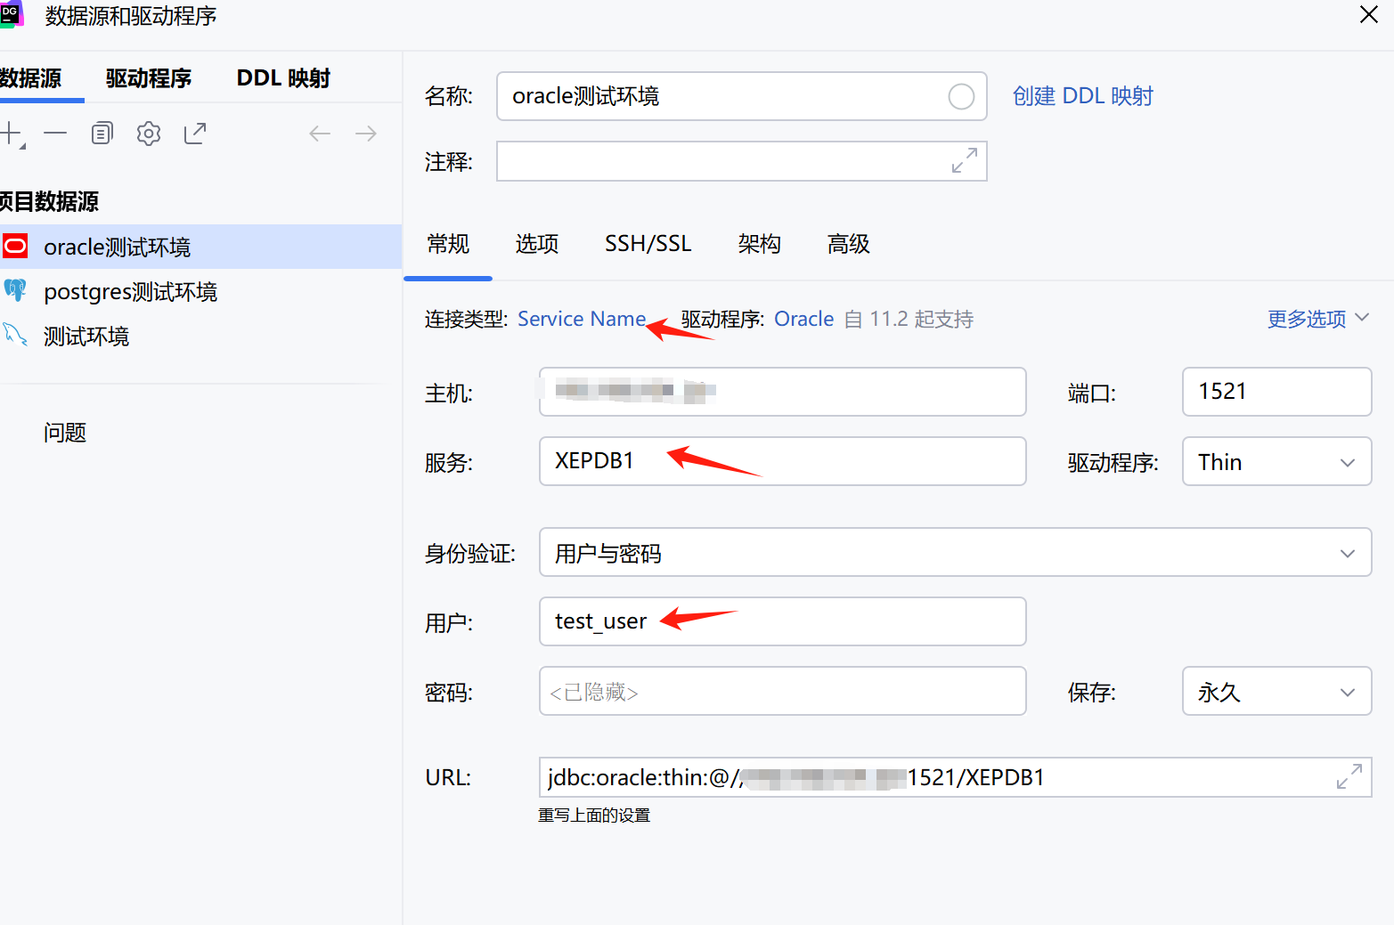This screenshot has width=1394, height=925.
Task: Click the PostgreSQL elephant icon
Action: point(15,290)
